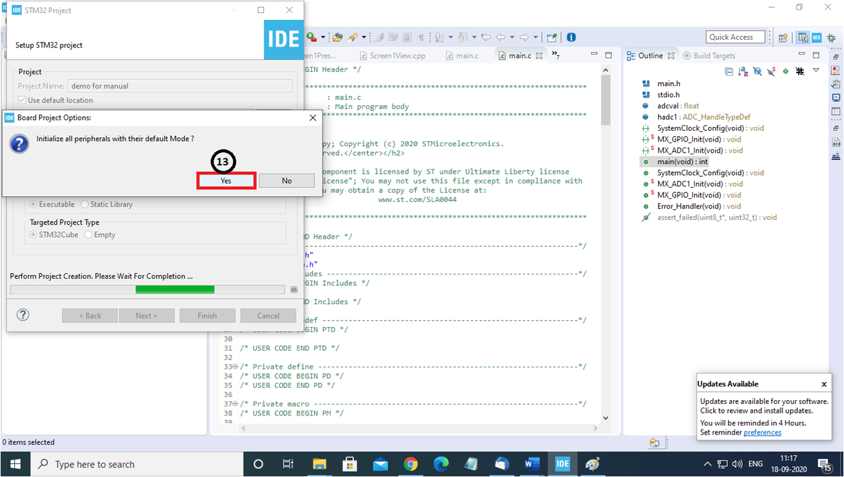Select the Static Library radio button
Screen dimensions: 844x477
[x=85, y=205]
